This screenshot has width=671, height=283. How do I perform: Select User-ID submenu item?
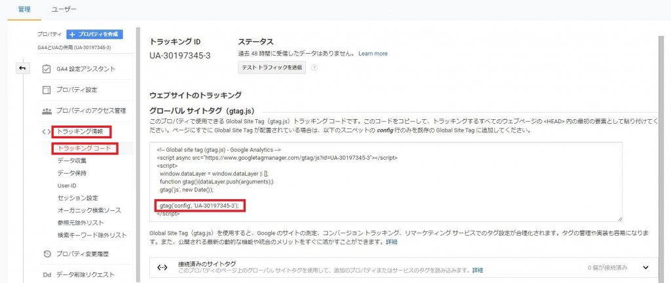click(67, 185)
